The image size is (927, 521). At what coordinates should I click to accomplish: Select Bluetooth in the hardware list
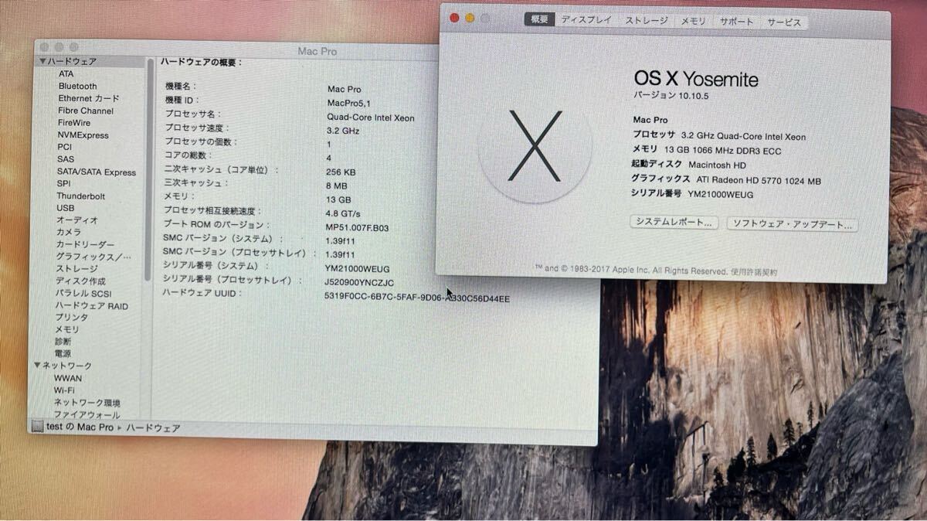tap(78, 87)
